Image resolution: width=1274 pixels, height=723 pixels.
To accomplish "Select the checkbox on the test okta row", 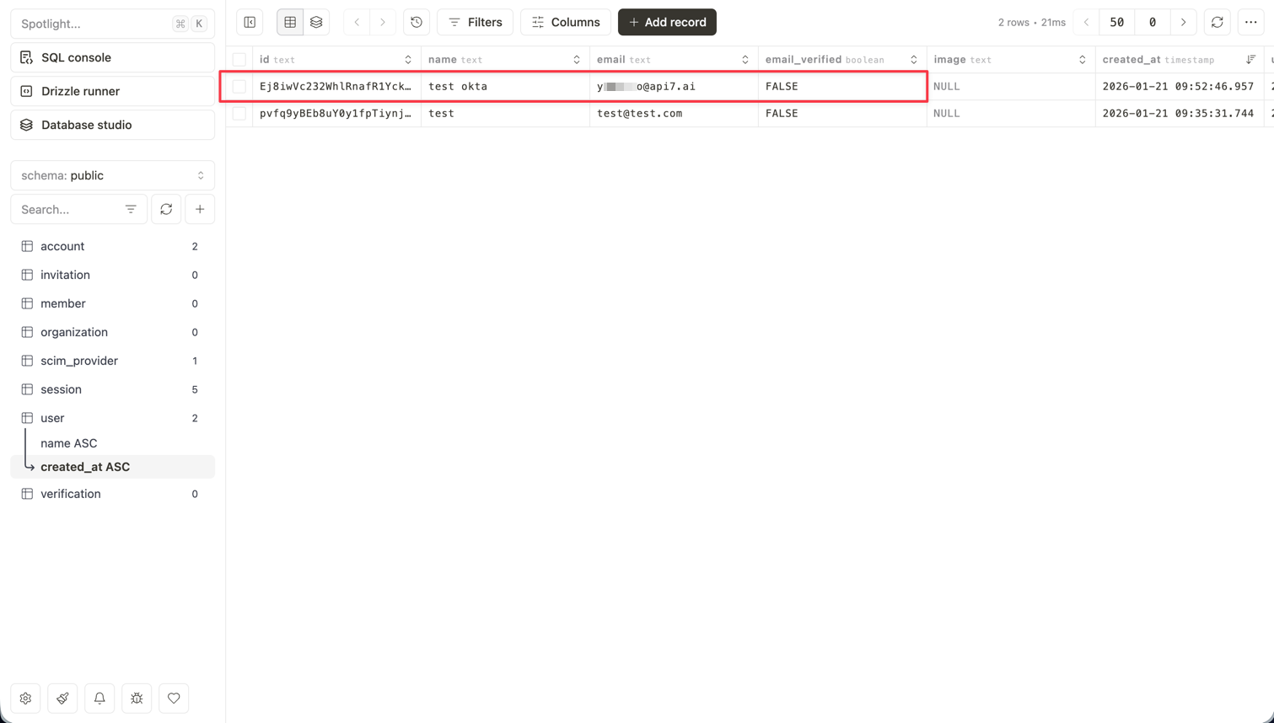I will pos(239,86).
